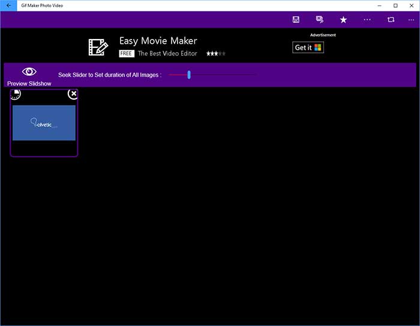Select the Solvetic image thumbnail

44,123
